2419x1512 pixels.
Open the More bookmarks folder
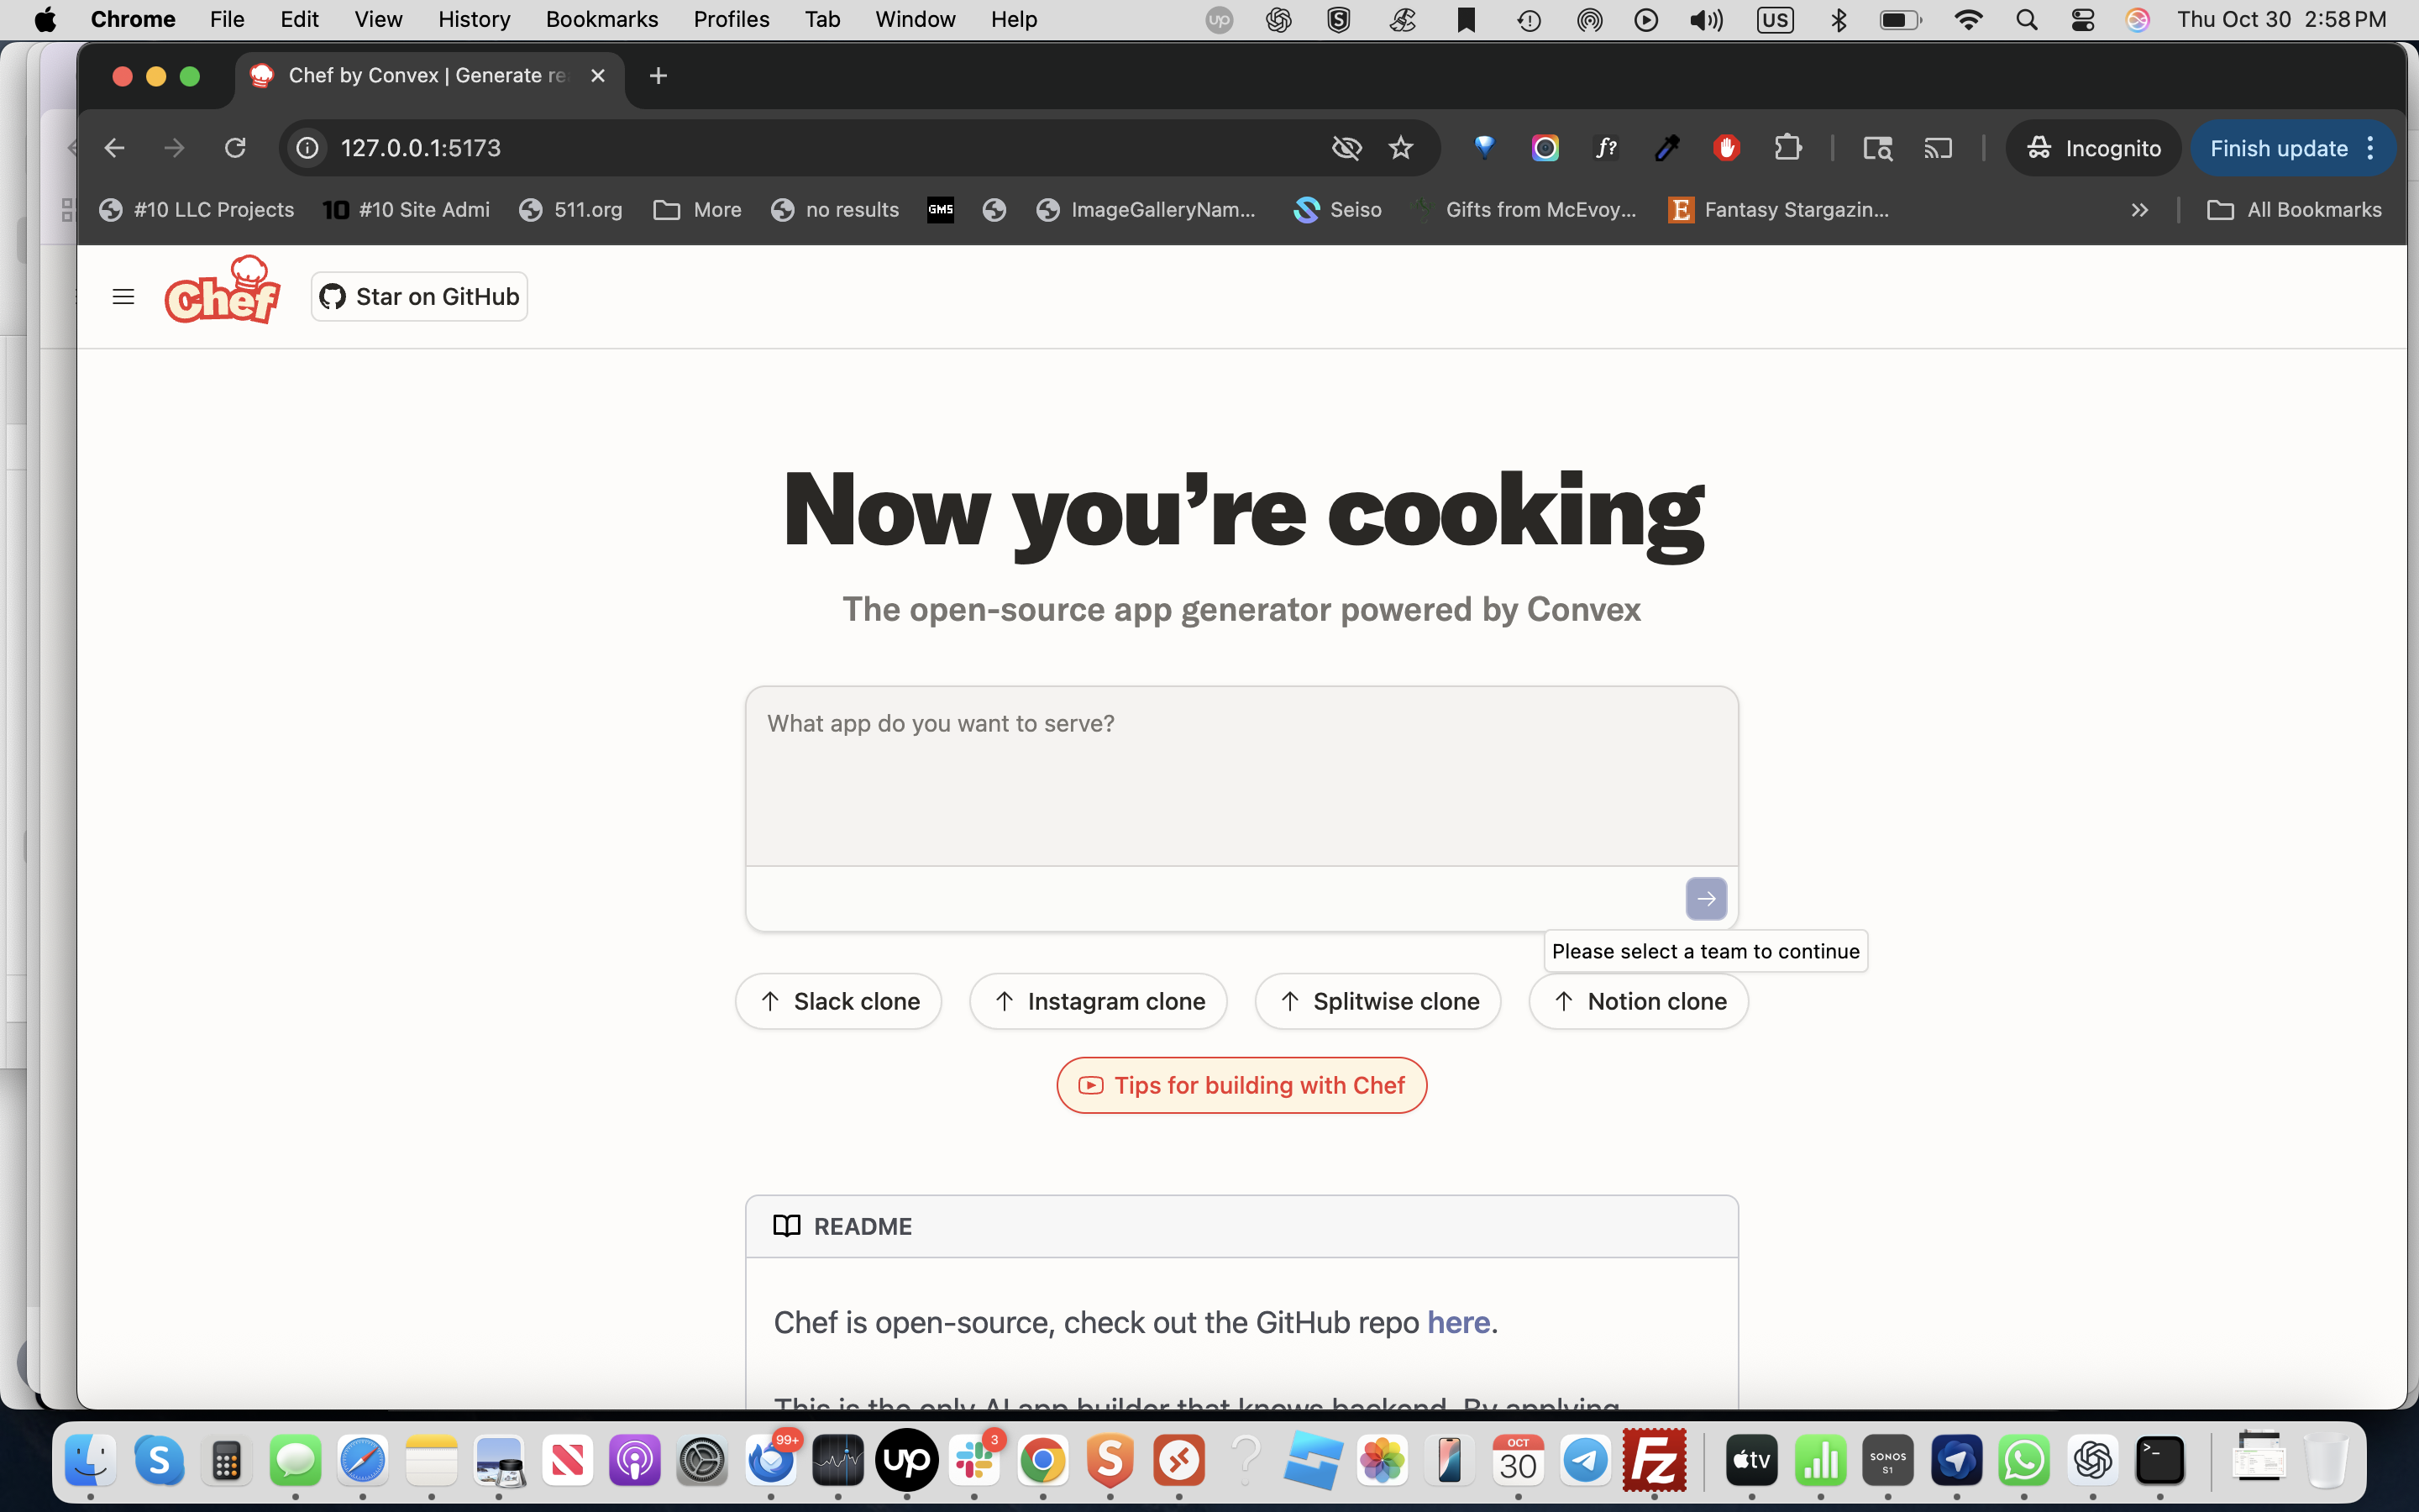698,210
